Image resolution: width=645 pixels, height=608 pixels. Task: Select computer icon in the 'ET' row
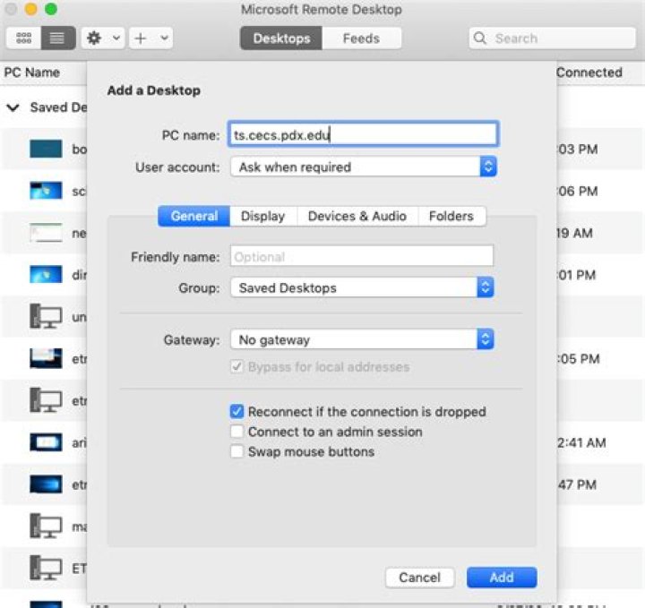pos(46,568)
